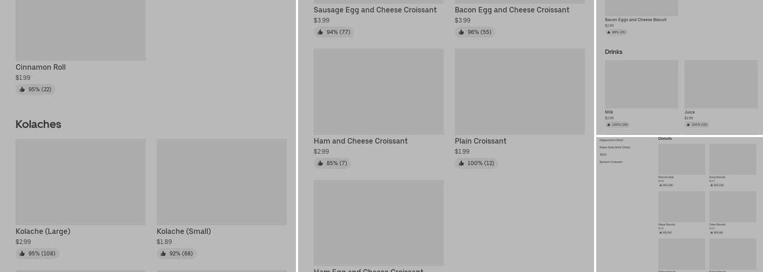
Task: Open the Ham and Cheese Croissant title
Action: pyautogui.click(x=360, y=141)
